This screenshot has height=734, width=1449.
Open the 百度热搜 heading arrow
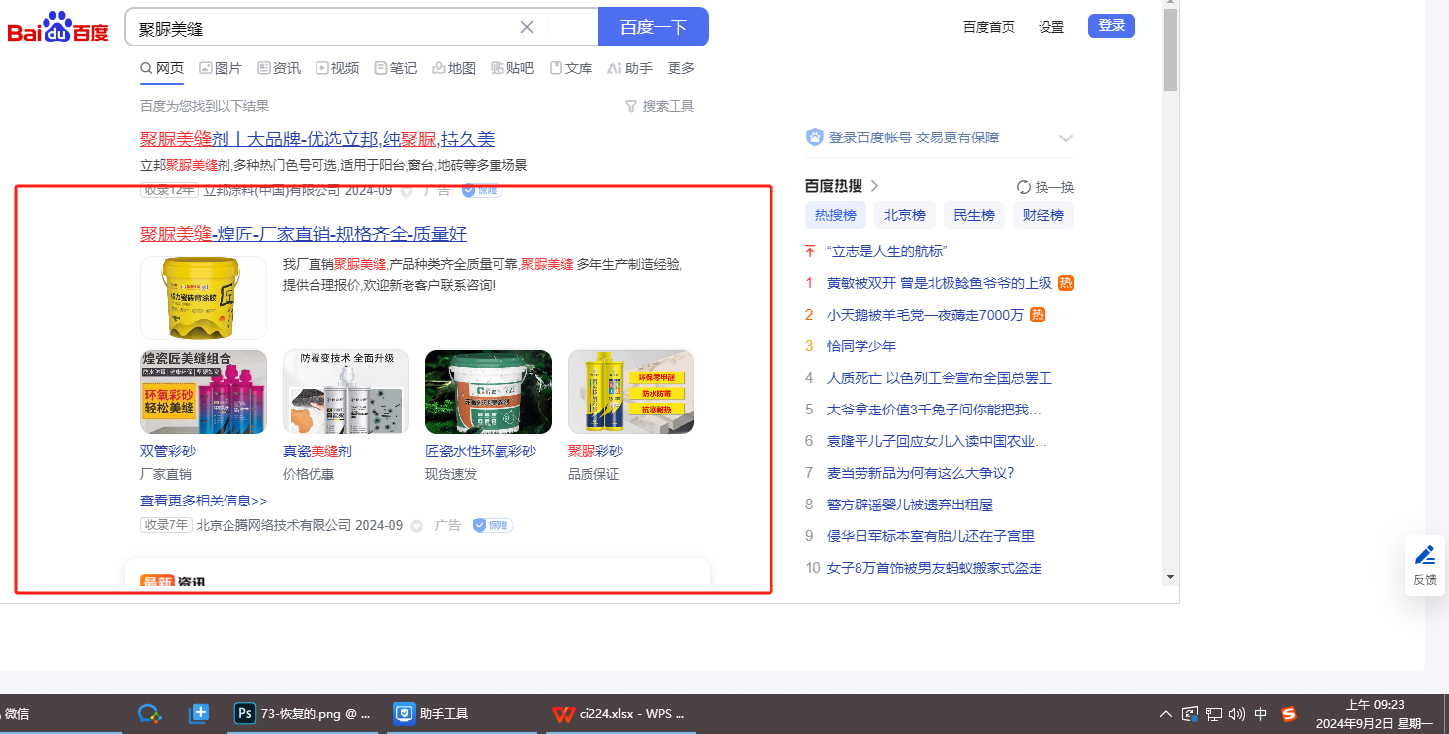(874, 186)
